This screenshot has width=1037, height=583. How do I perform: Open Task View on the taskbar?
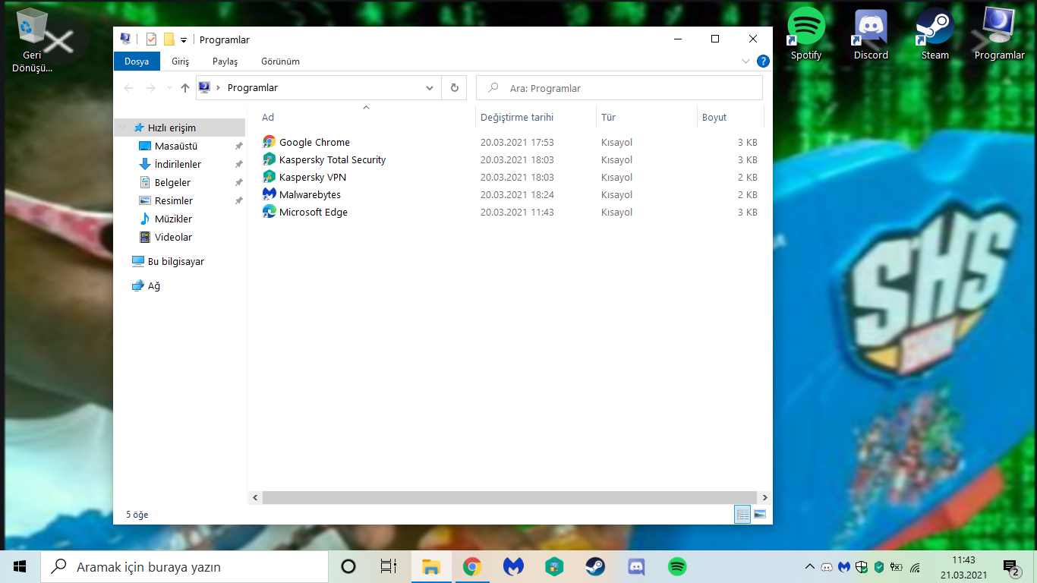click(x=389, y=566)
